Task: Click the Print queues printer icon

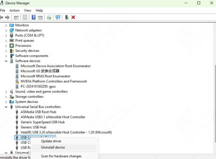Action: 12,41
